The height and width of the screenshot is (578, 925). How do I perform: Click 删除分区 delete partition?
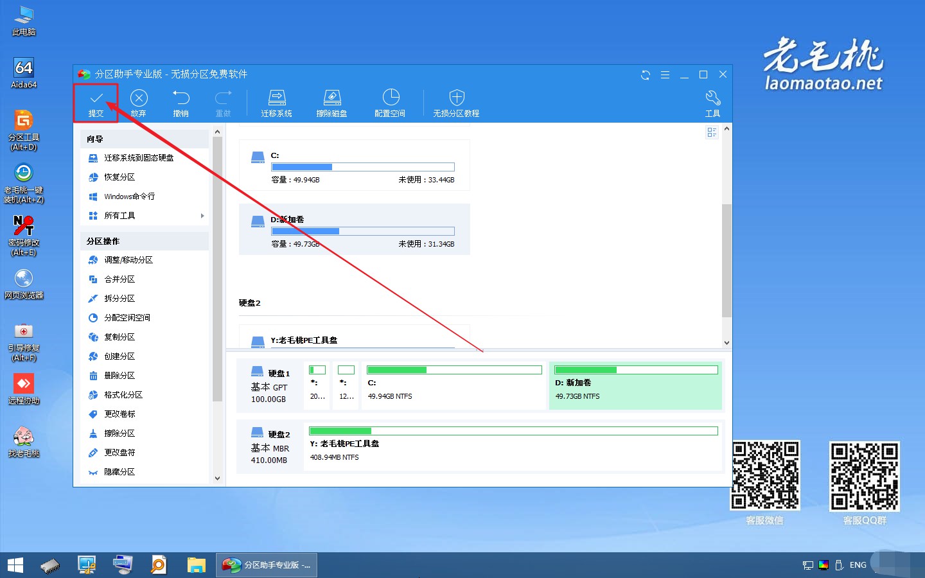(119, 376)
